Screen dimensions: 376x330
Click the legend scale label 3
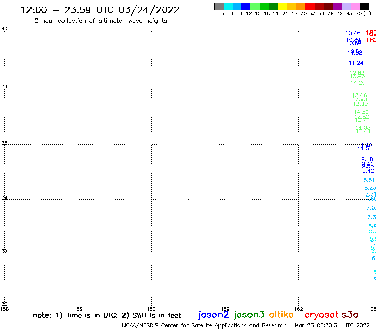pos(223,14)
